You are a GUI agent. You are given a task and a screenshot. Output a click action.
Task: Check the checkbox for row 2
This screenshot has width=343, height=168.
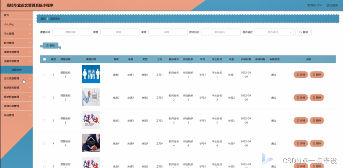[45, 98]
